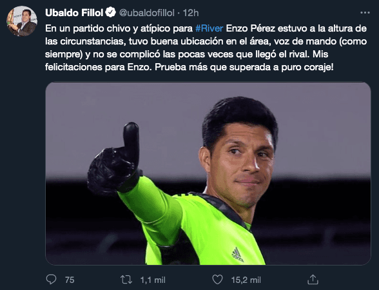Click the blue verified badge
This screenshot has width=379, height=290.
(111, 12)
